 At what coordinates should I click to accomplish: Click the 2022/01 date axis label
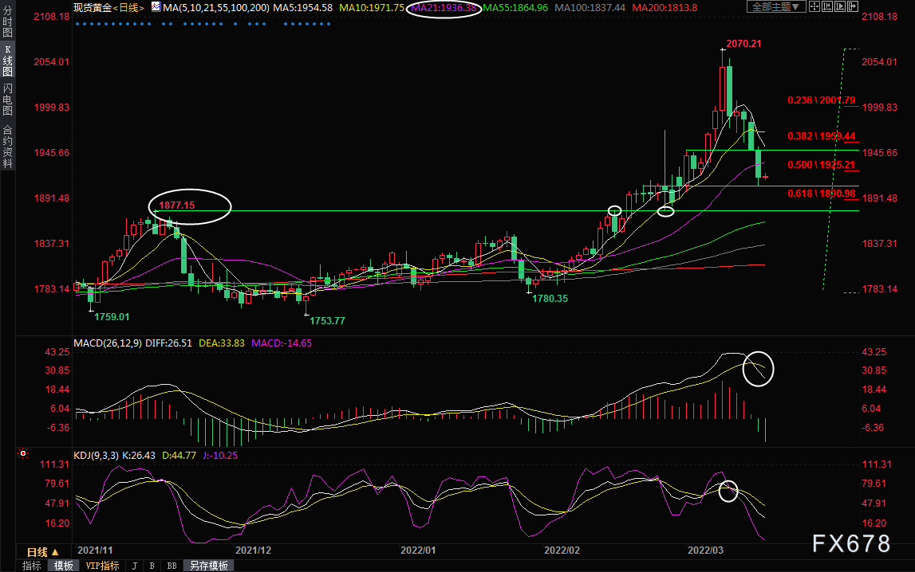click(x=418, y=550)
